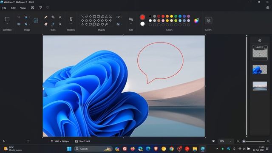The image size is (272, 153).
Task: Activate the rectangular Selection tool
Action: pos(7,19)
